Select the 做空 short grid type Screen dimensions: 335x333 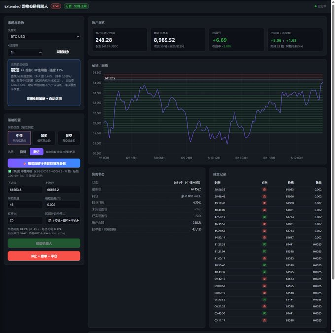click(x=69, y=138)
